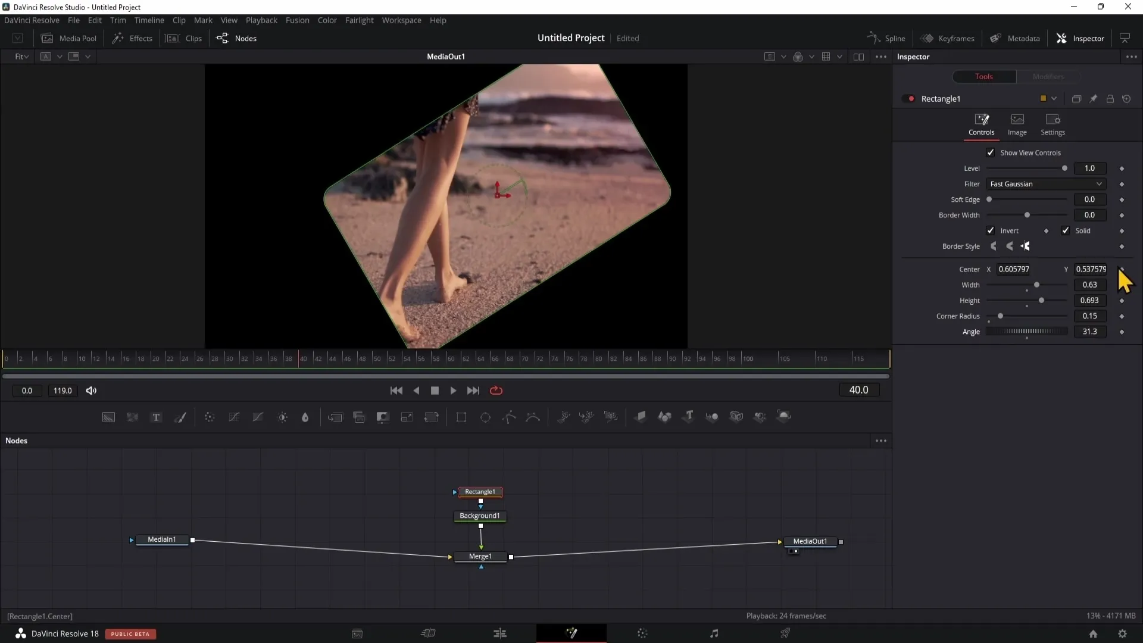This screenshot has height=643, width=1143.
Task: Open the Metadata panel
Action: point(1017,38)
